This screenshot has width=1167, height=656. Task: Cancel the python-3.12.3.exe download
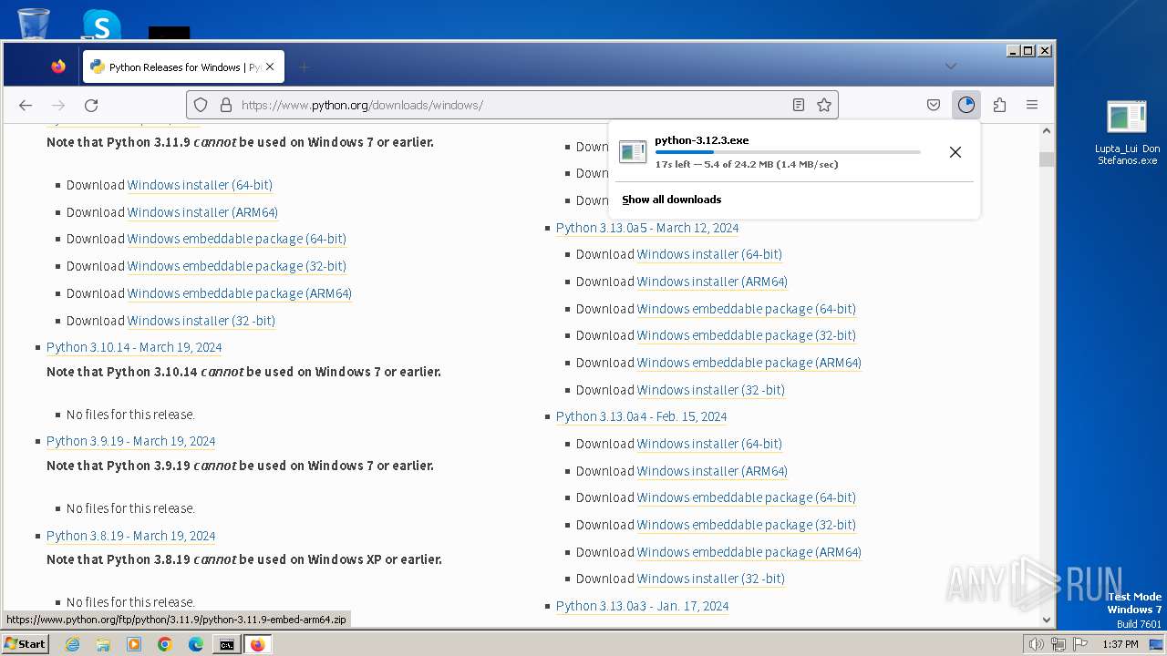[955, 152]
